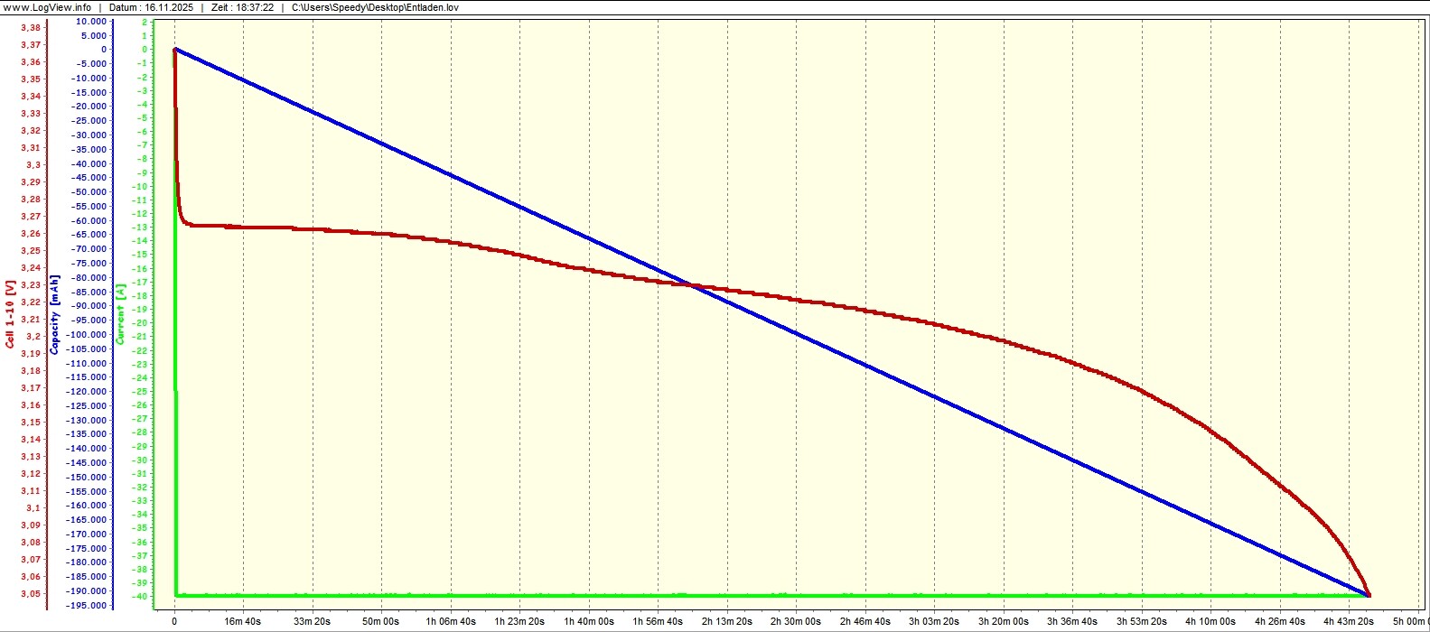Image resolution: width=1430 pixels, height=632 pixels.
Task: Click the 2h 30m 00s time axis label
Action: pos(796,621)
